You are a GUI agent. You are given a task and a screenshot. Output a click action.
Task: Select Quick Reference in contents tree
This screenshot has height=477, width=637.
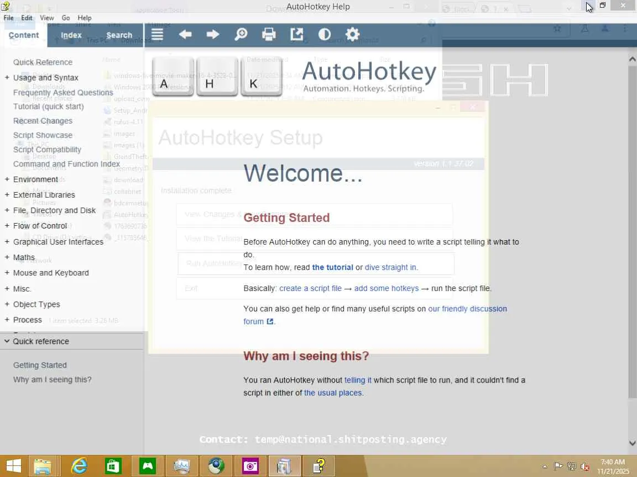(x=43, y=62)
